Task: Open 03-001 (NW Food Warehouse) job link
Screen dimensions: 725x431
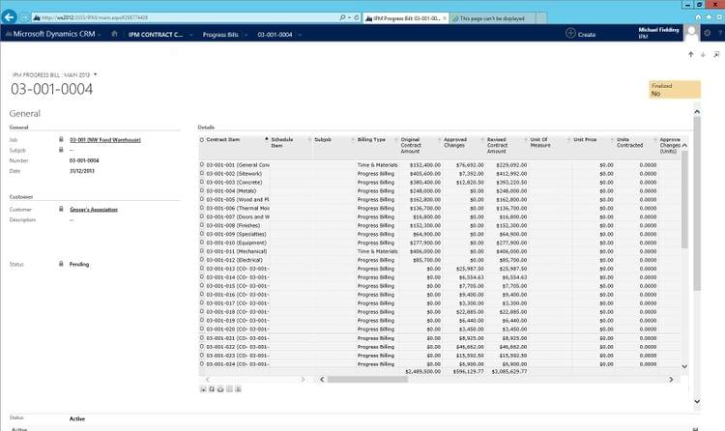Action: [x=105, y=140]
